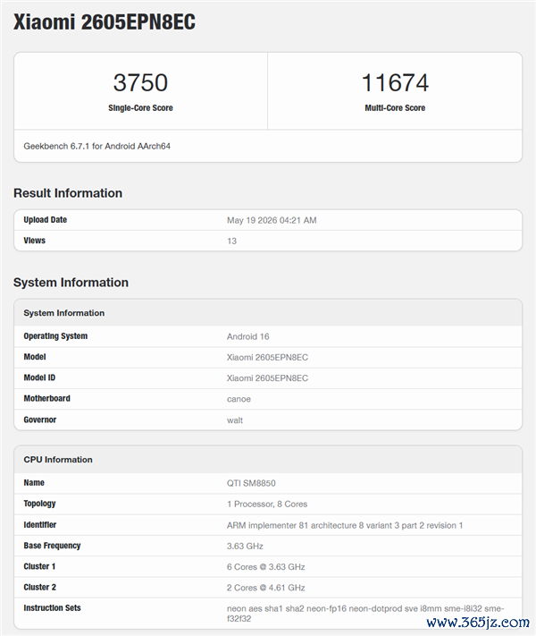The width and height of the screenshot is (536, 636).
Task: Click the Views row label
Action: point(35,241)
